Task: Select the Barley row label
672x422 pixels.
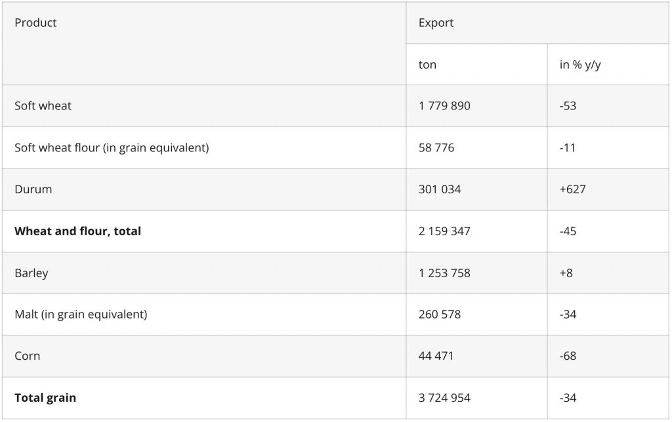Action: (31, 273)
